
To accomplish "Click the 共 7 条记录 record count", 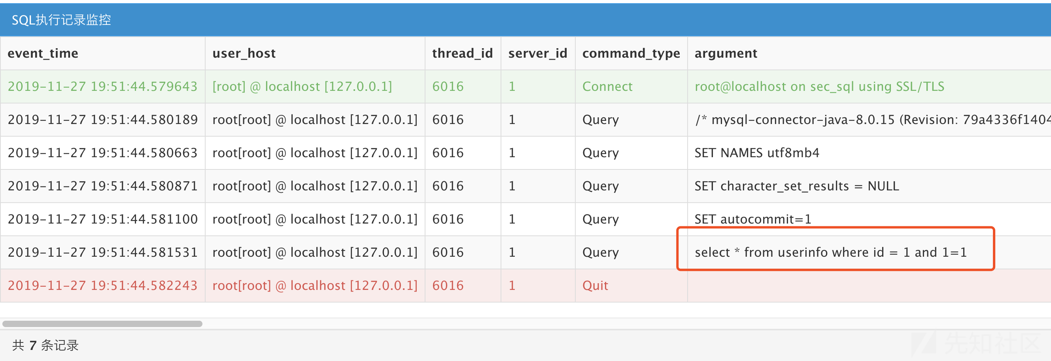I will pyautogui.click(x=45, y=346).
